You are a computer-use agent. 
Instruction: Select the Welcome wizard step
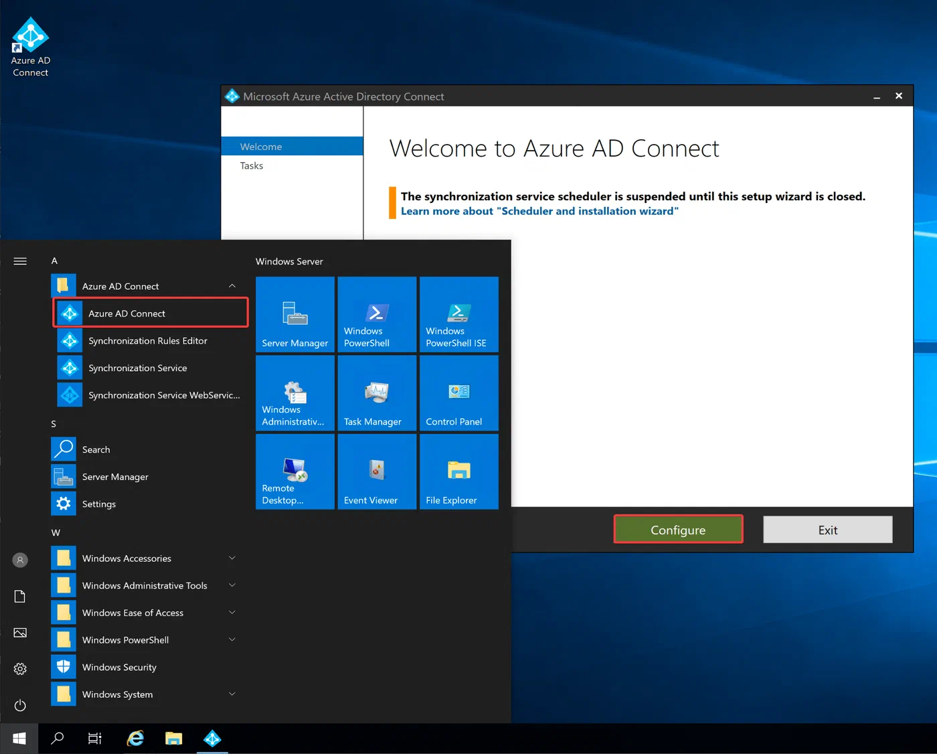click(292, 146)
